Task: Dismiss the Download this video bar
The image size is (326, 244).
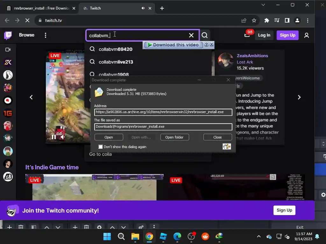Action: click(211, 44)
